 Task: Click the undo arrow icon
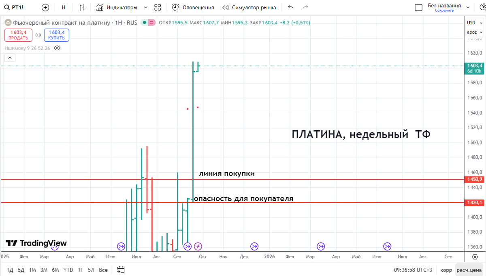click(x=290, y=7)
